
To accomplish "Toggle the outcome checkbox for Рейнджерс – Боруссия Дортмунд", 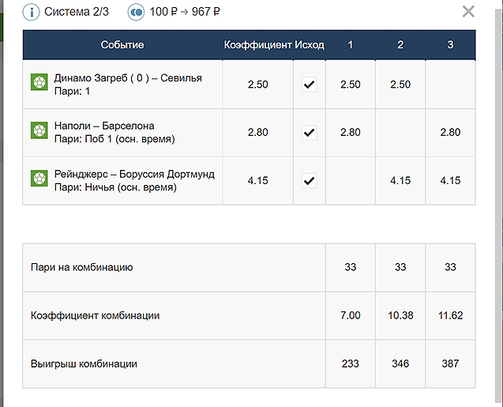I will click(x=309, y=181).
